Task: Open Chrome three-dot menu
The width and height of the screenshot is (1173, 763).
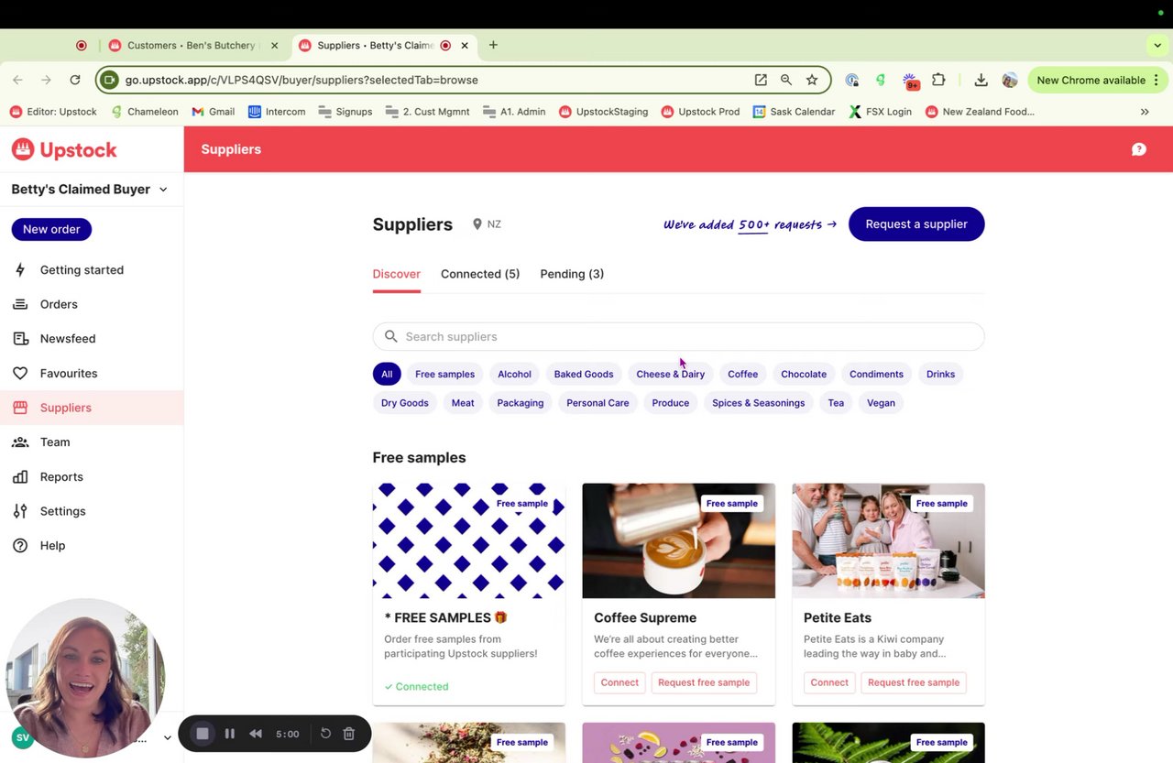Action: pos(1157,80)
